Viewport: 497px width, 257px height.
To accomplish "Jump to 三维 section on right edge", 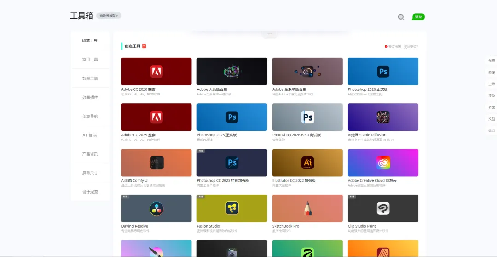I will 491,84.
